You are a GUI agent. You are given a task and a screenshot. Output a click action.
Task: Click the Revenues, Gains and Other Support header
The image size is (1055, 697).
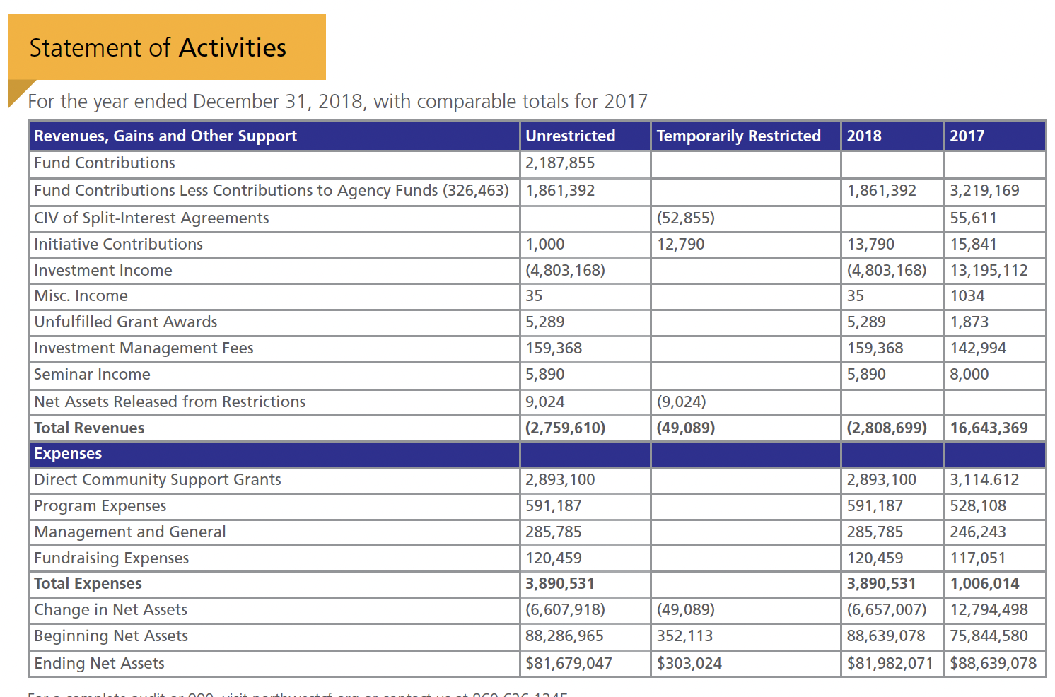165,136
